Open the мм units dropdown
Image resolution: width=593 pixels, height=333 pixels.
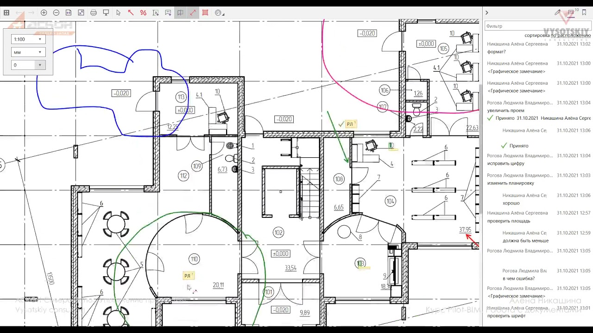pyautogui.click(x=28, y=52)
